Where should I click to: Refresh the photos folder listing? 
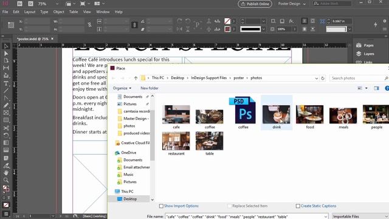coord(323,78)
